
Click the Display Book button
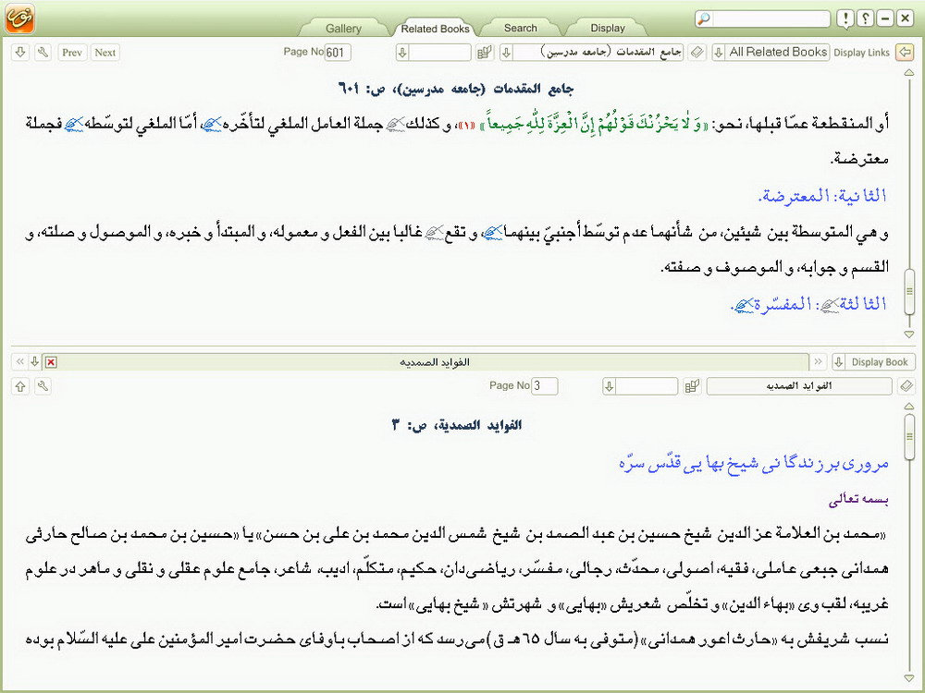879,362
